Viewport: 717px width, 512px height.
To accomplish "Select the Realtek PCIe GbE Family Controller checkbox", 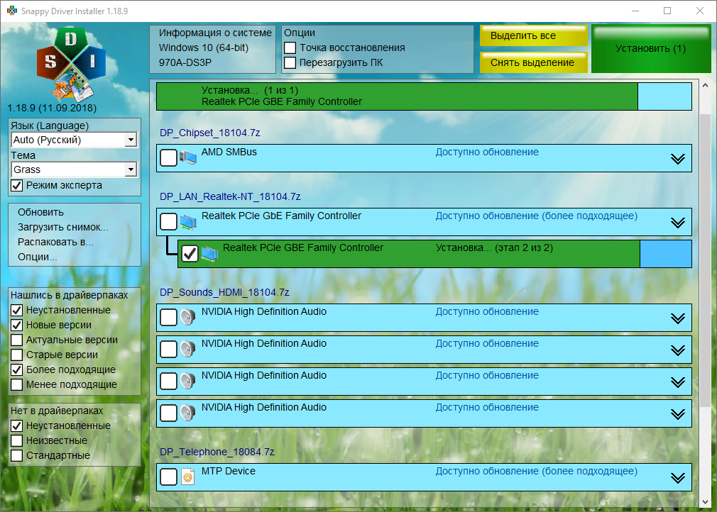I will (168, 222).
